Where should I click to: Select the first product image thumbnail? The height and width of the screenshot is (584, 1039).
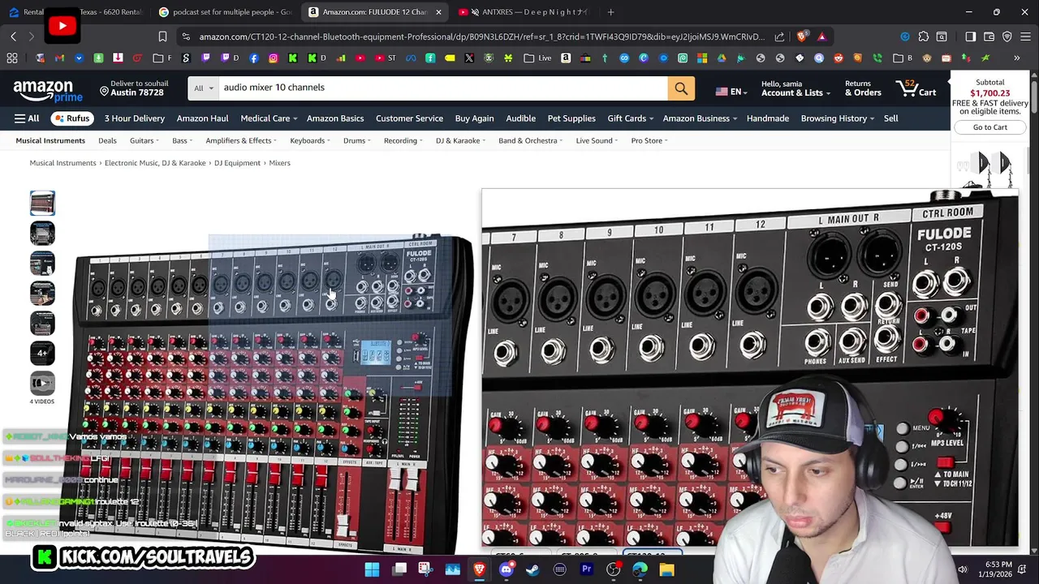(42, 204)
